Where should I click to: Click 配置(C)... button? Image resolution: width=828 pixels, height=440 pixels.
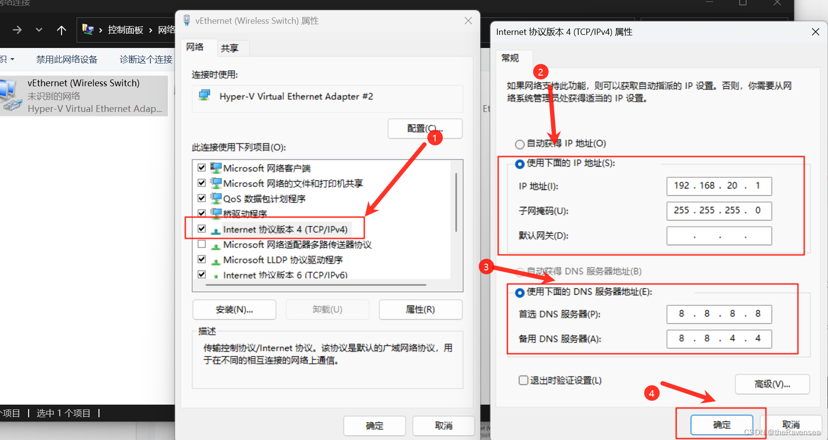point(425,128)
